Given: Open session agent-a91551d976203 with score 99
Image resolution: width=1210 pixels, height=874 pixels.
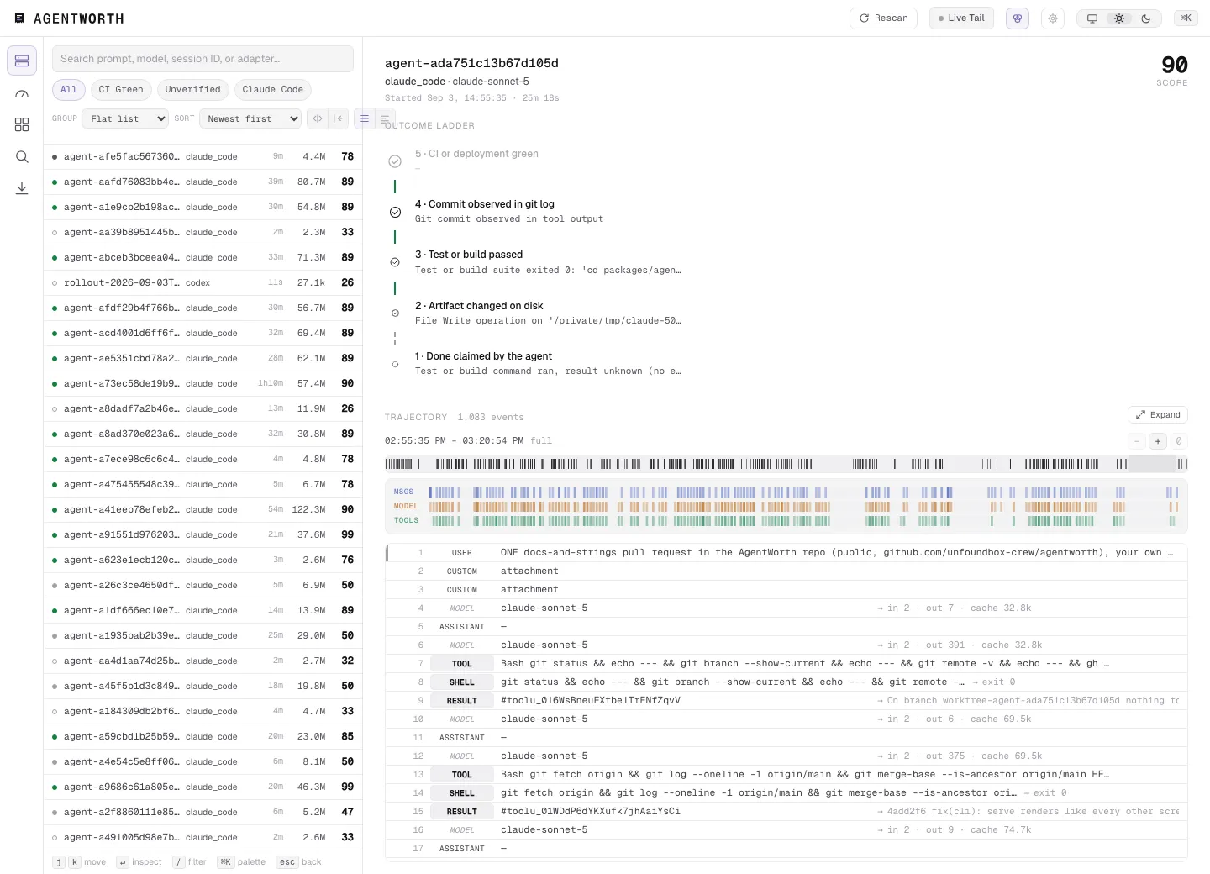Looking at the screenshot, I should point(203,534).
